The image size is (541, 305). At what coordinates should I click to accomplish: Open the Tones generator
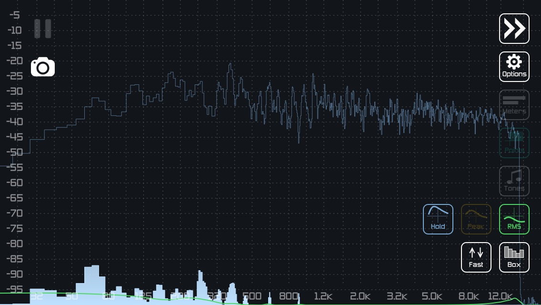[x=514, y=181]
